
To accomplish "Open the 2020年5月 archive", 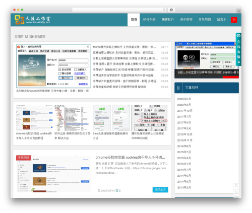I will pyautogui.click(x=184, y=99).
